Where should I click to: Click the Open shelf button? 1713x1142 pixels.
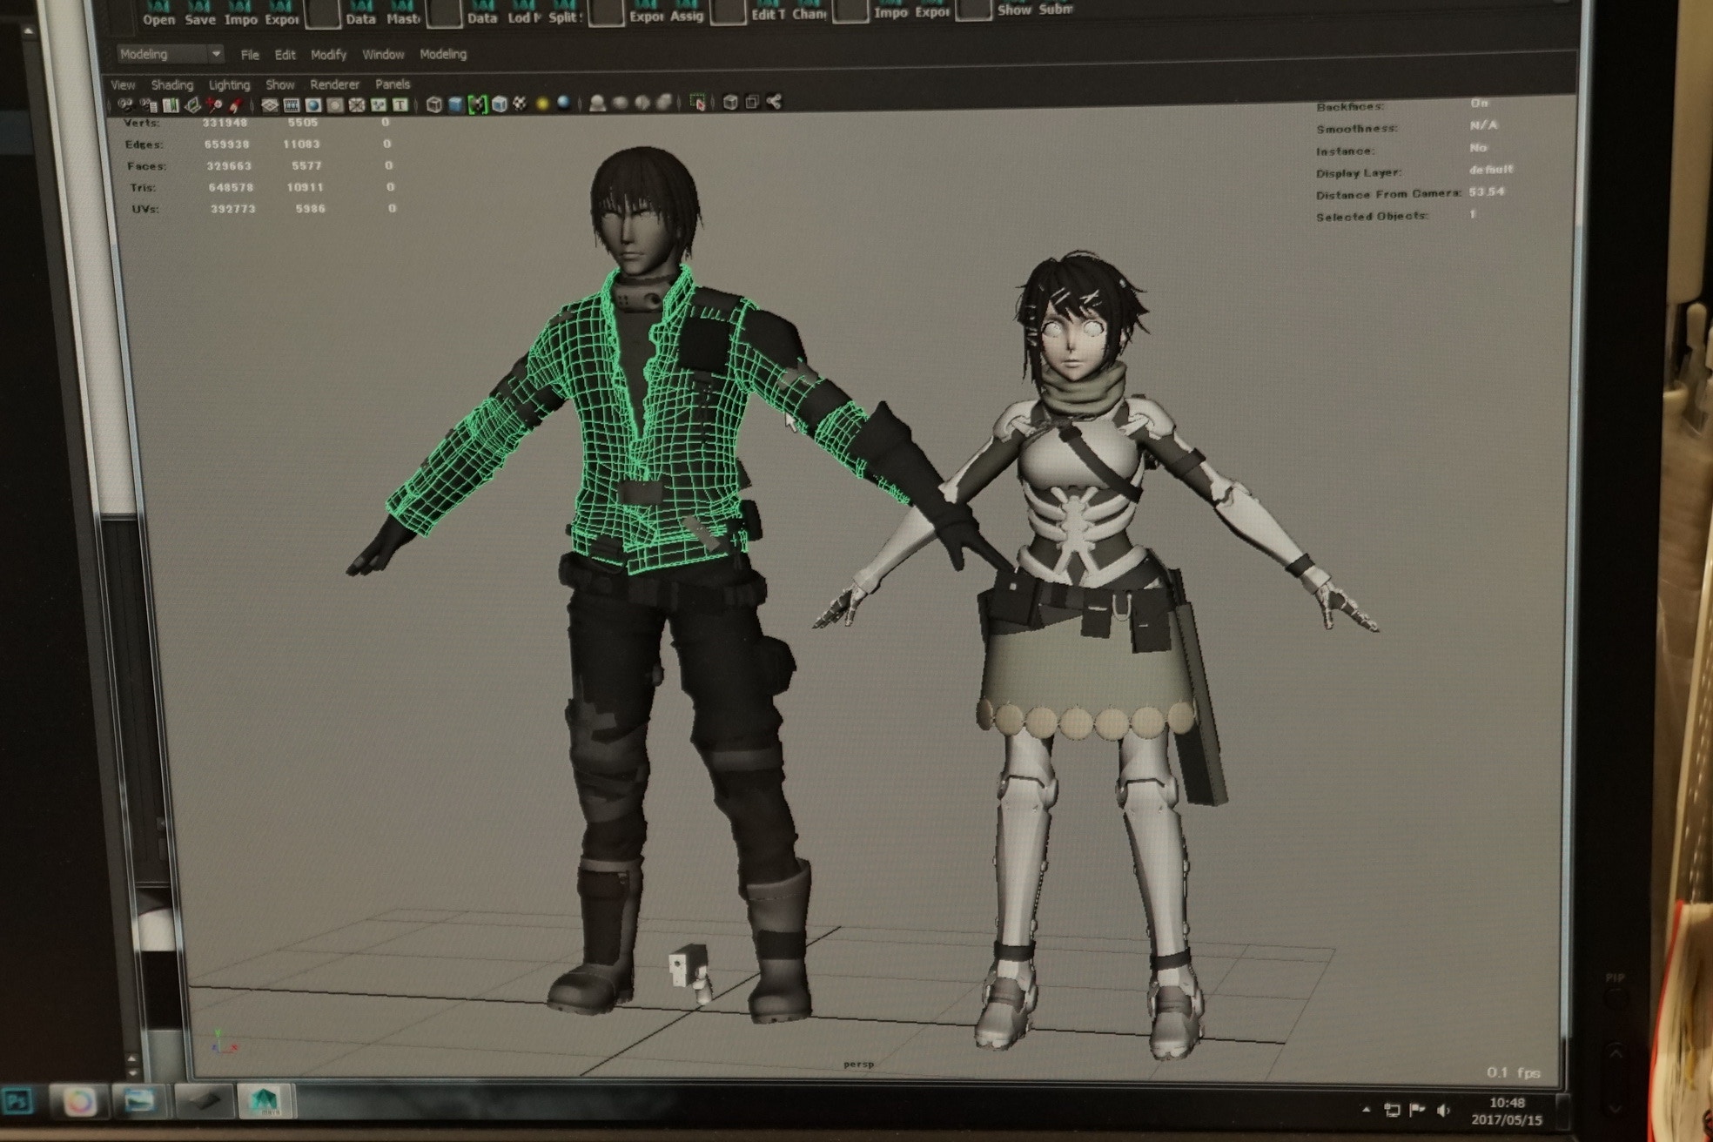[x=158, y=13]
